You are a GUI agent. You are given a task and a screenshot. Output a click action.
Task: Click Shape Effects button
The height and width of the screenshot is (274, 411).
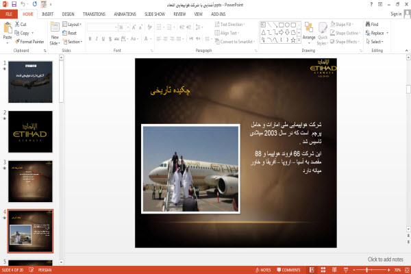point(345,42)
